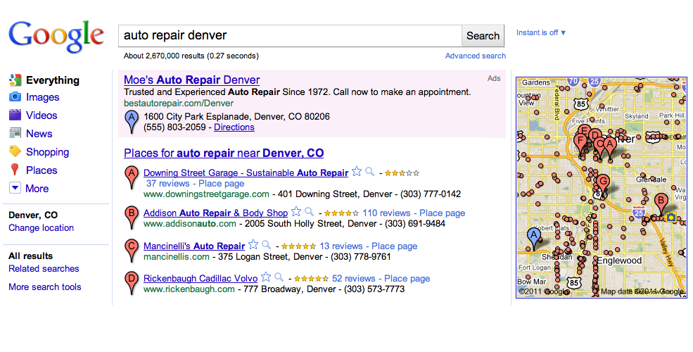This screenshot has height=352, width=693.
Task: Click red pin F on the map
Action: (580, 144)
